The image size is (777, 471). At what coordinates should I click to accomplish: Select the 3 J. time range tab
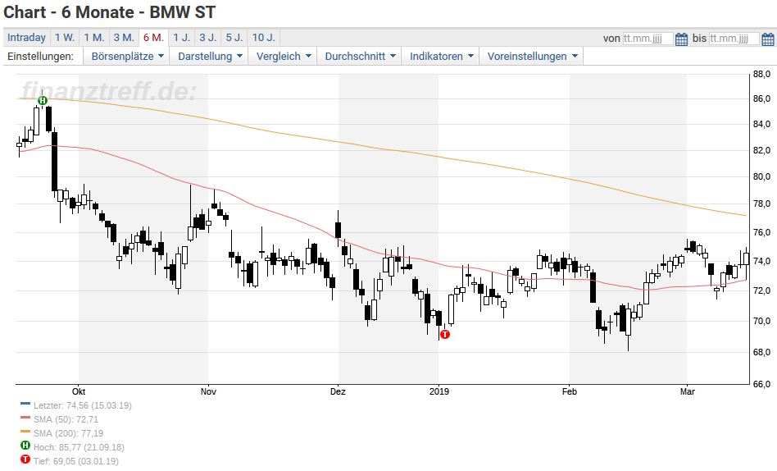[x=207, y=38]
